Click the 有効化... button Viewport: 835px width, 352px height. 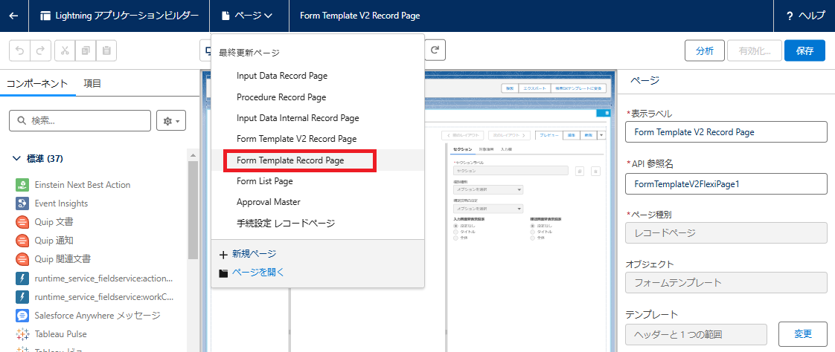(x=755, y=51)
